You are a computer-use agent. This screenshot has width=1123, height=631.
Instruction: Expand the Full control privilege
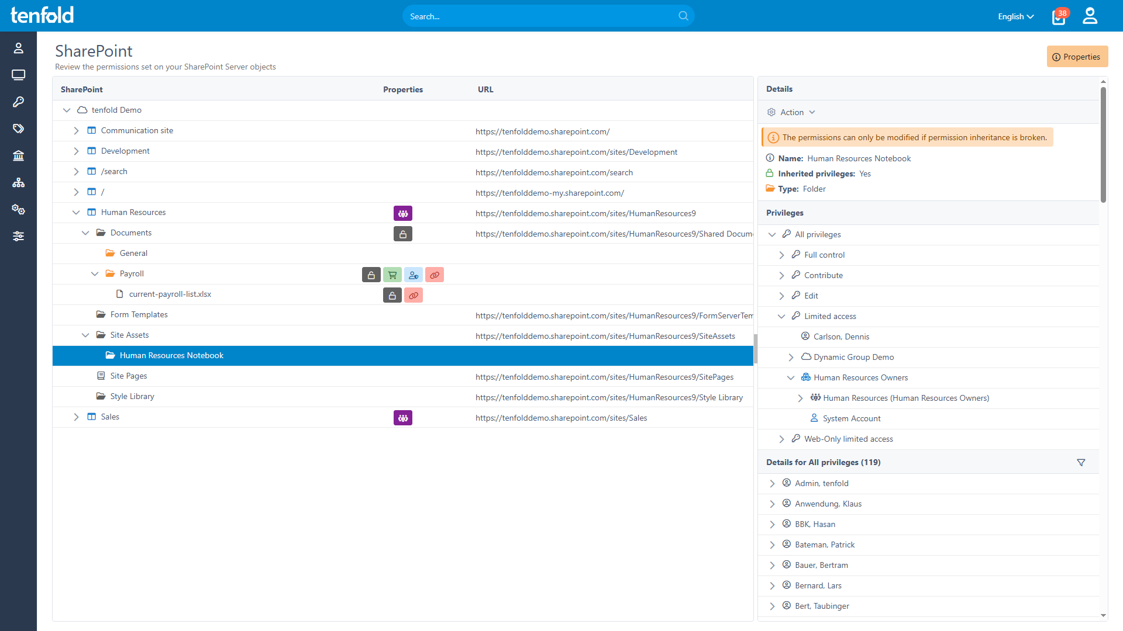click(781, 255)
